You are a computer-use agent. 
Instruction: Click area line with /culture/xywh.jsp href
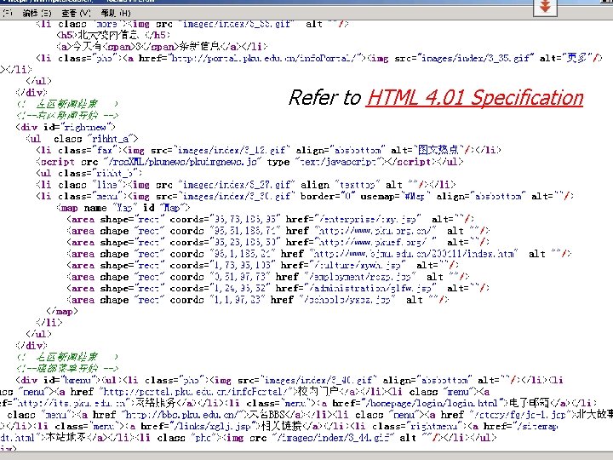[x=263, y=266]
